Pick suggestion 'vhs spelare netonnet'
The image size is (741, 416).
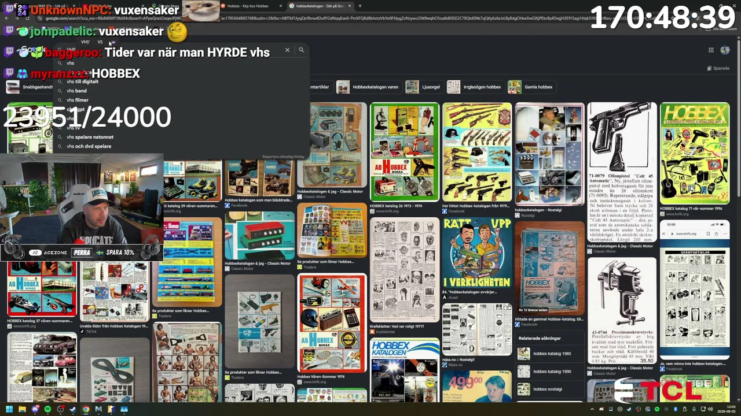click(x=90, y=137)
